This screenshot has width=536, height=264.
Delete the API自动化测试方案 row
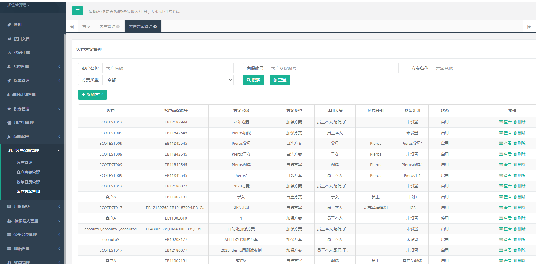pos(519,239)
